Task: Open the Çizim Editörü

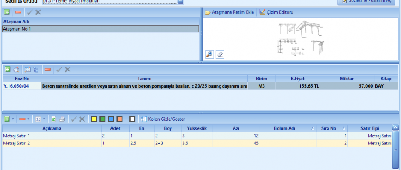Action: (276, 12)
